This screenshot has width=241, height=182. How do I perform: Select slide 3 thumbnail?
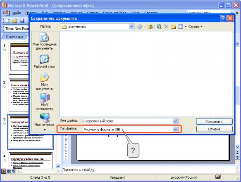(31, 132)
